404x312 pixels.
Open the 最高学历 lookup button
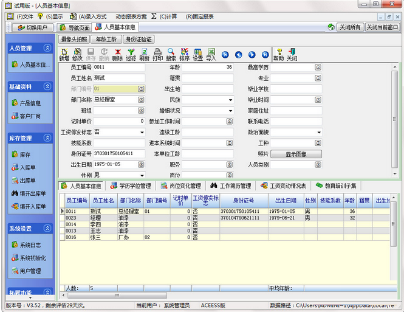[x=318, y=68]
